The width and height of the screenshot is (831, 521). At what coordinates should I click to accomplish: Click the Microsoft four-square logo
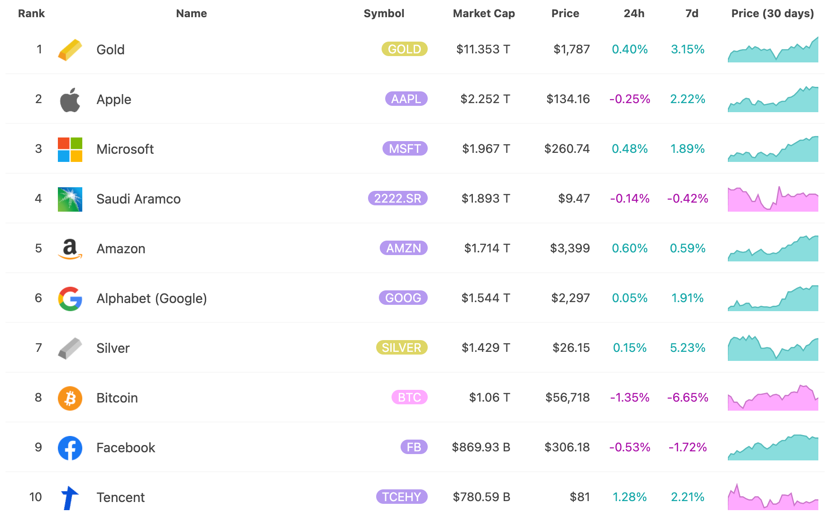(x=70, y=149)
